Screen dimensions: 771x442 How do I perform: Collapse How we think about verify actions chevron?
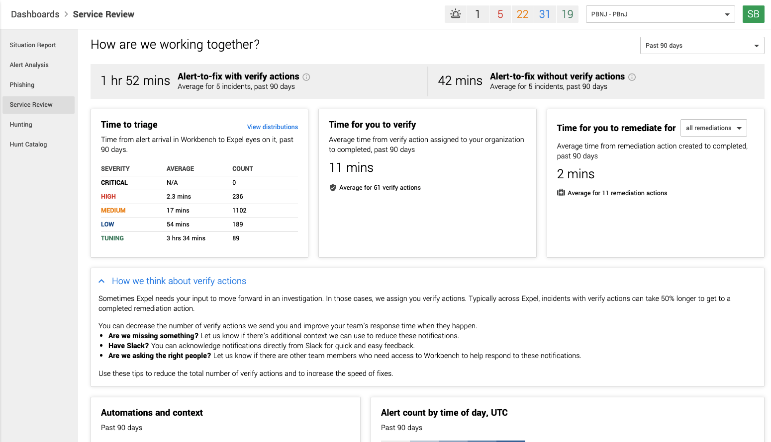[x=101, y=281]
